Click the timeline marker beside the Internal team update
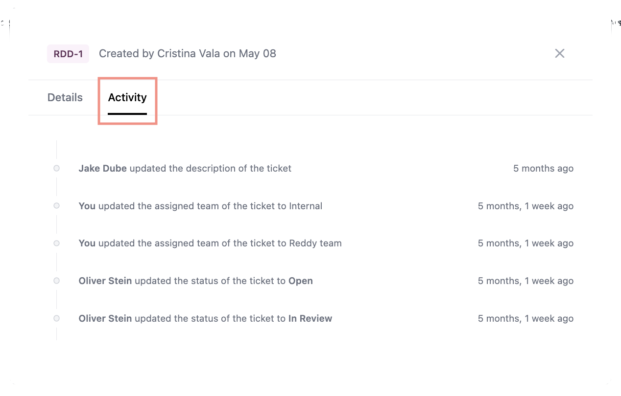The height and width of the screenshot is (396, 621). [56, 206]
